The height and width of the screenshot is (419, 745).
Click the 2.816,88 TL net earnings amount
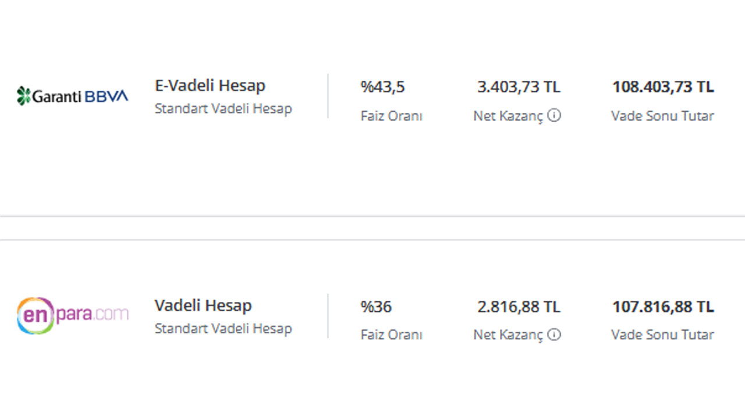click(519, 307)
